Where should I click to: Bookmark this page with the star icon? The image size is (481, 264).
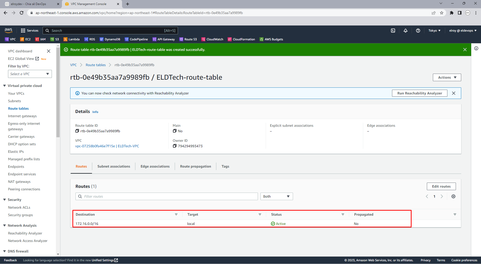(x=442, y=13)
